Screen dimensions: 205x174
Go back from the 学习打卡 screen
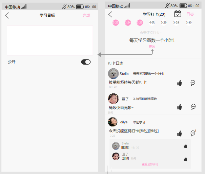point(110,14)
